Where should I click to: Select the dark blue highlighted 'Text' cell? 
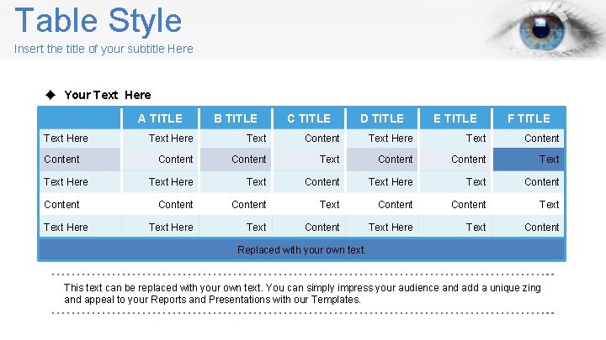[529, 160]
